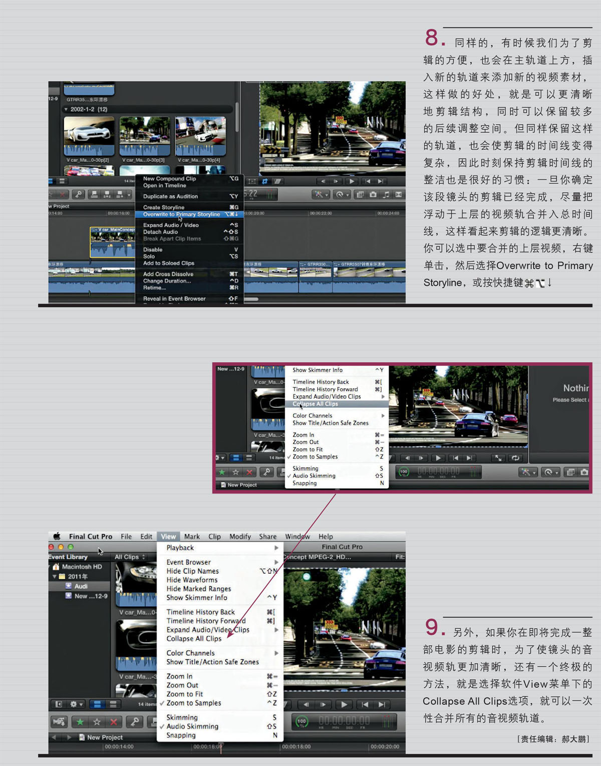Click green favorite star in red-framed screenshot
This screenshot has width=601, height=766.
222,472
